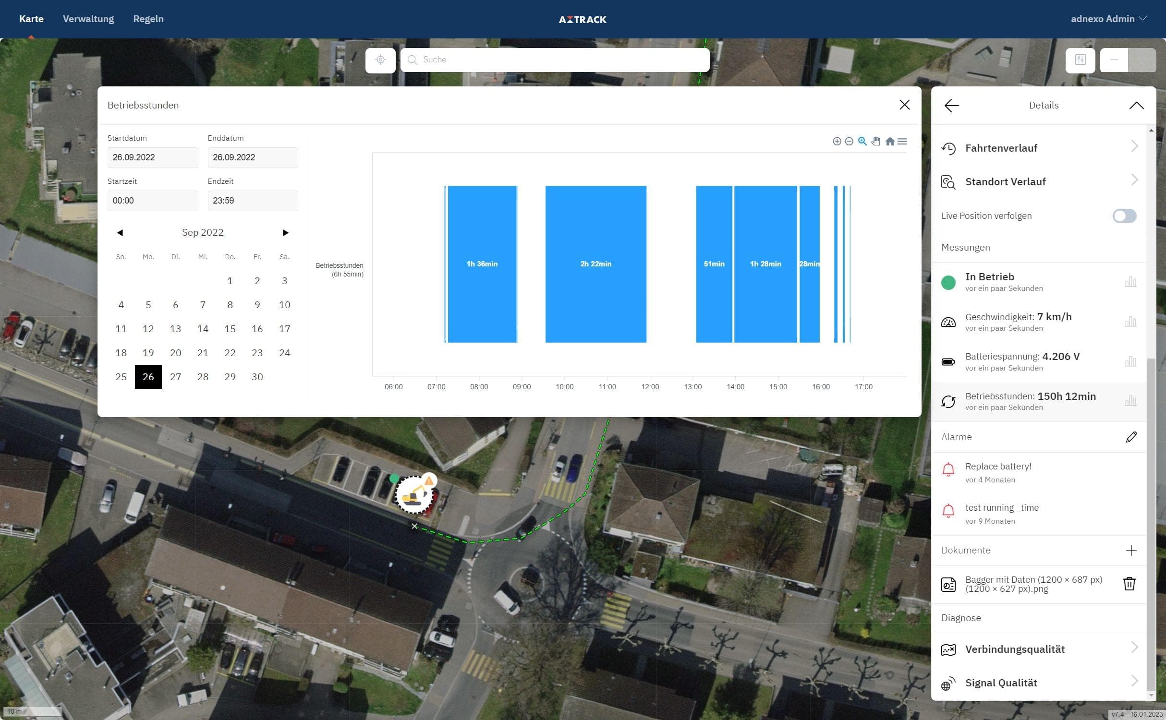Click the Replace battery alarm bell
The image size is (1166, 720).
point(948,469)
